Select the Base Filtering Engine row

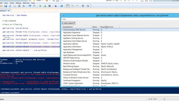point(120,66)
